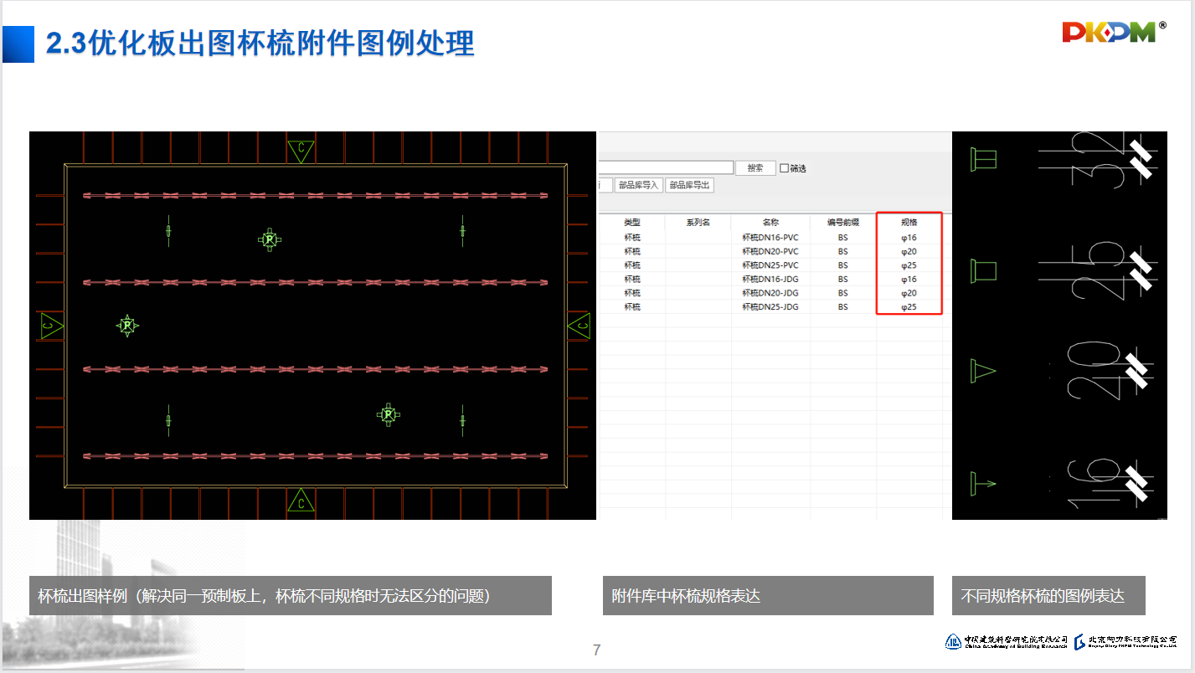Image resolution: width=1195 pixels, height=673 pixels.
Task: Click the green triangle legend symbol beside 20
Action: click(x=981, y=370)
